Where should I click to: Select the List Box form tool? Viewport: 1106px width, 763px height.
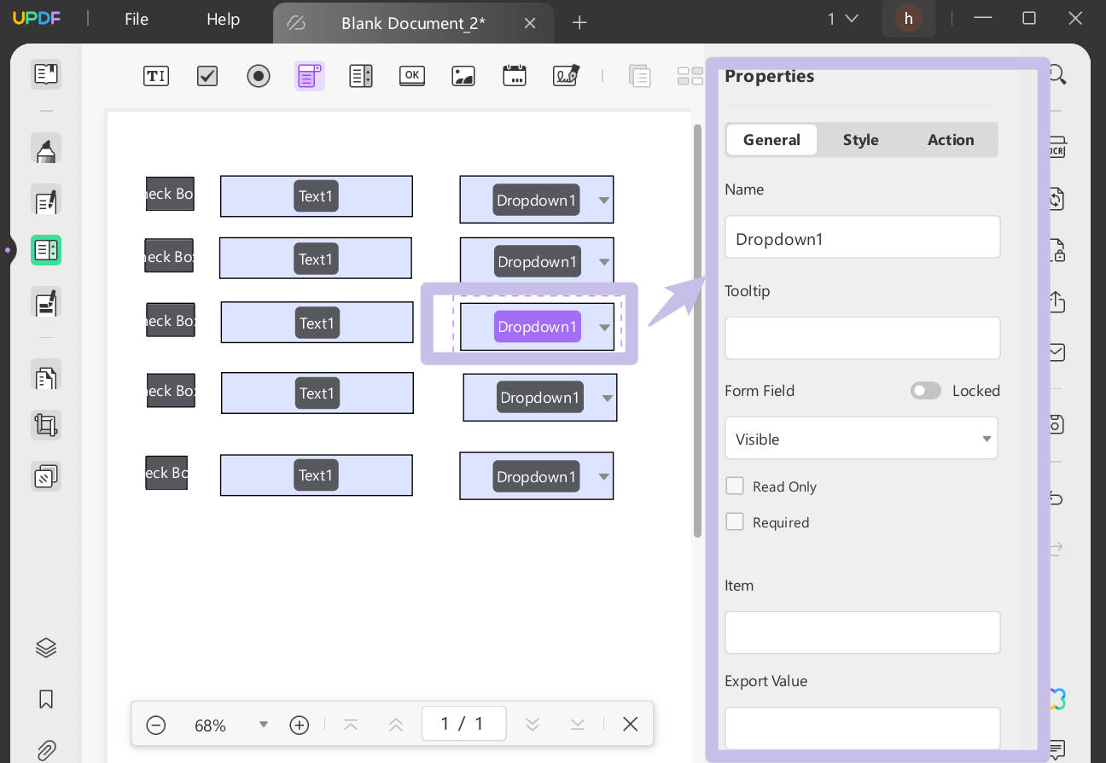coord(360,76)
